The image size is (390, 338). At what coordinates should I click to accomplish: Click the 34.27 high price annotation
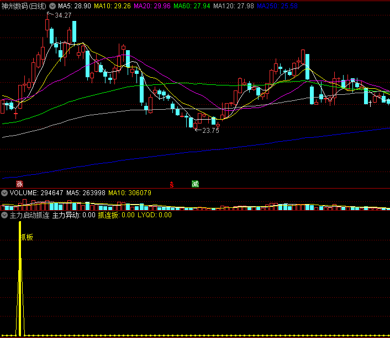(x=63, y=15)
